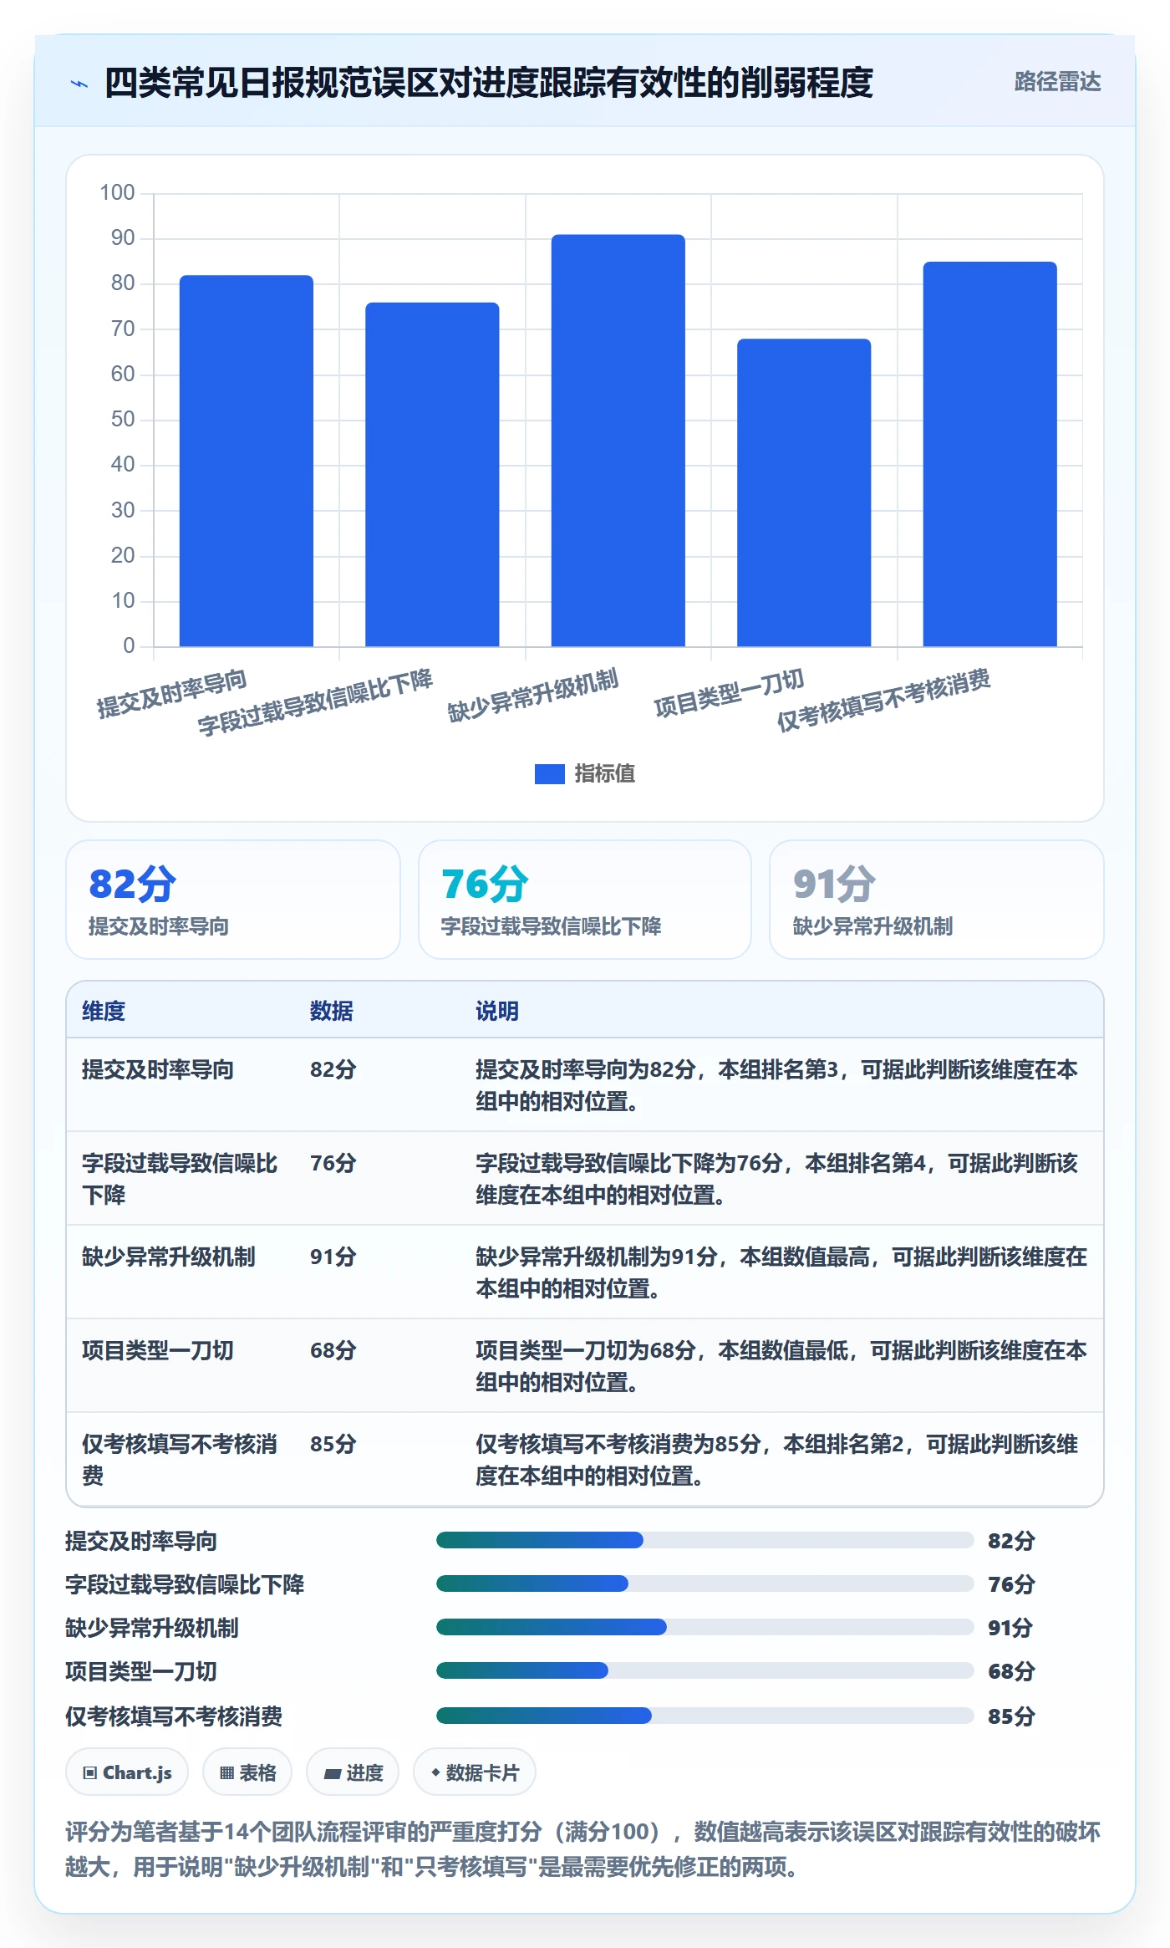Select the 数据卡片 tag chip
The image size is (1170, 1948).
pyautogui.click(x=475, y=1772)
